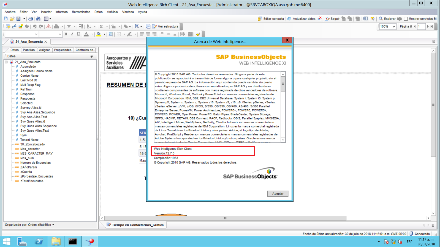The image size is (440, 247).
Task: Open the view mode dropdown arrow
Action: pos(50,19)
